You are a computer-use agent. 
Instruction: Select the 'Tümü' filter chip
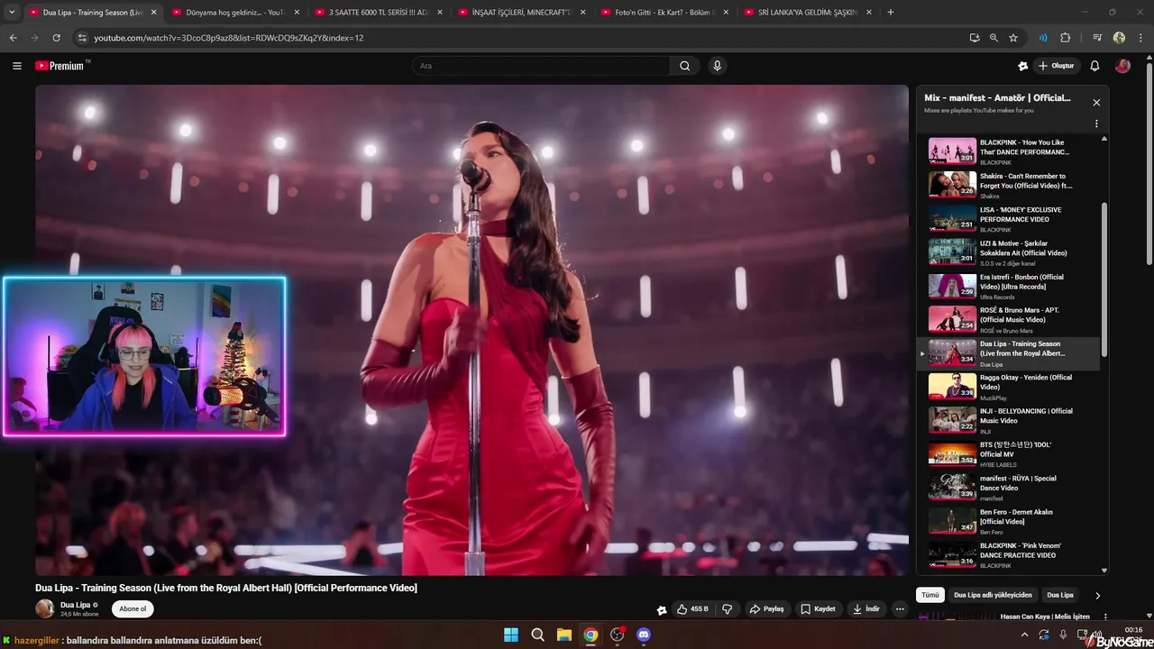[930, 595]
